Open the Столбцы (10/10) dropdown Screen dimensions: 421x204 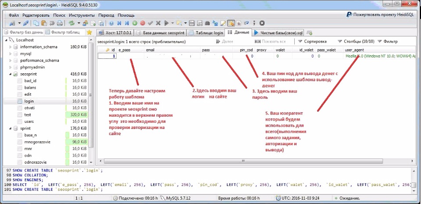click(x=356, y=42)
